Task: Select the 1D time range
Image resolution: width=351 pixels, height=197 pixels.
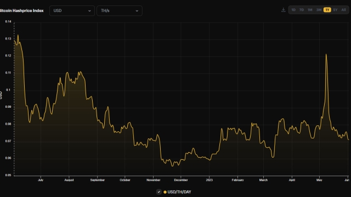Action: [293, 10]
